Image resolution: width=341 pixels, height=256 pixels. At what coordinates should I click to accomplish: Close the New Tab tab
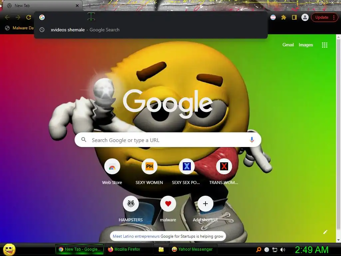coord(77,6)
